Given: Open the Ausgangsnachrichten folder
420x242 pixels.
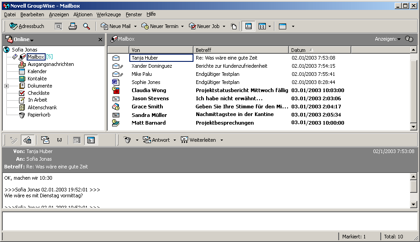Looking at the screenshot, I should point(51,64).
